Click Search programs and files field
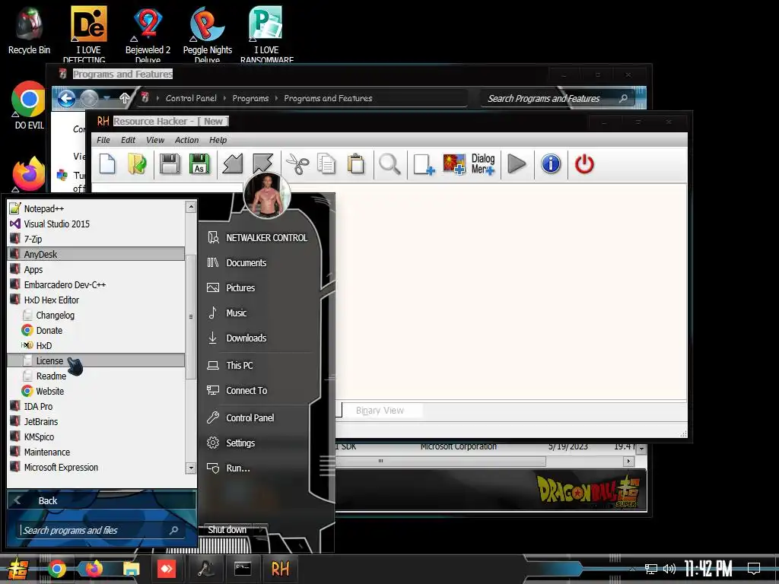Viewport: 779px width, 584px height. pyautogui.click(x=101, y=530)
